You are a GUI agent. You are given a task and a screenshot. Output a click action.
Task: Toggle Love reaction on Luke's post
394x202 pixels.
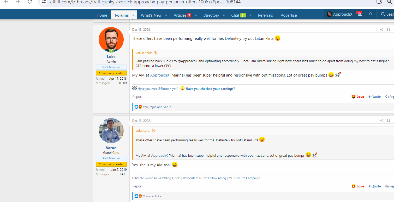pos(358,97)
